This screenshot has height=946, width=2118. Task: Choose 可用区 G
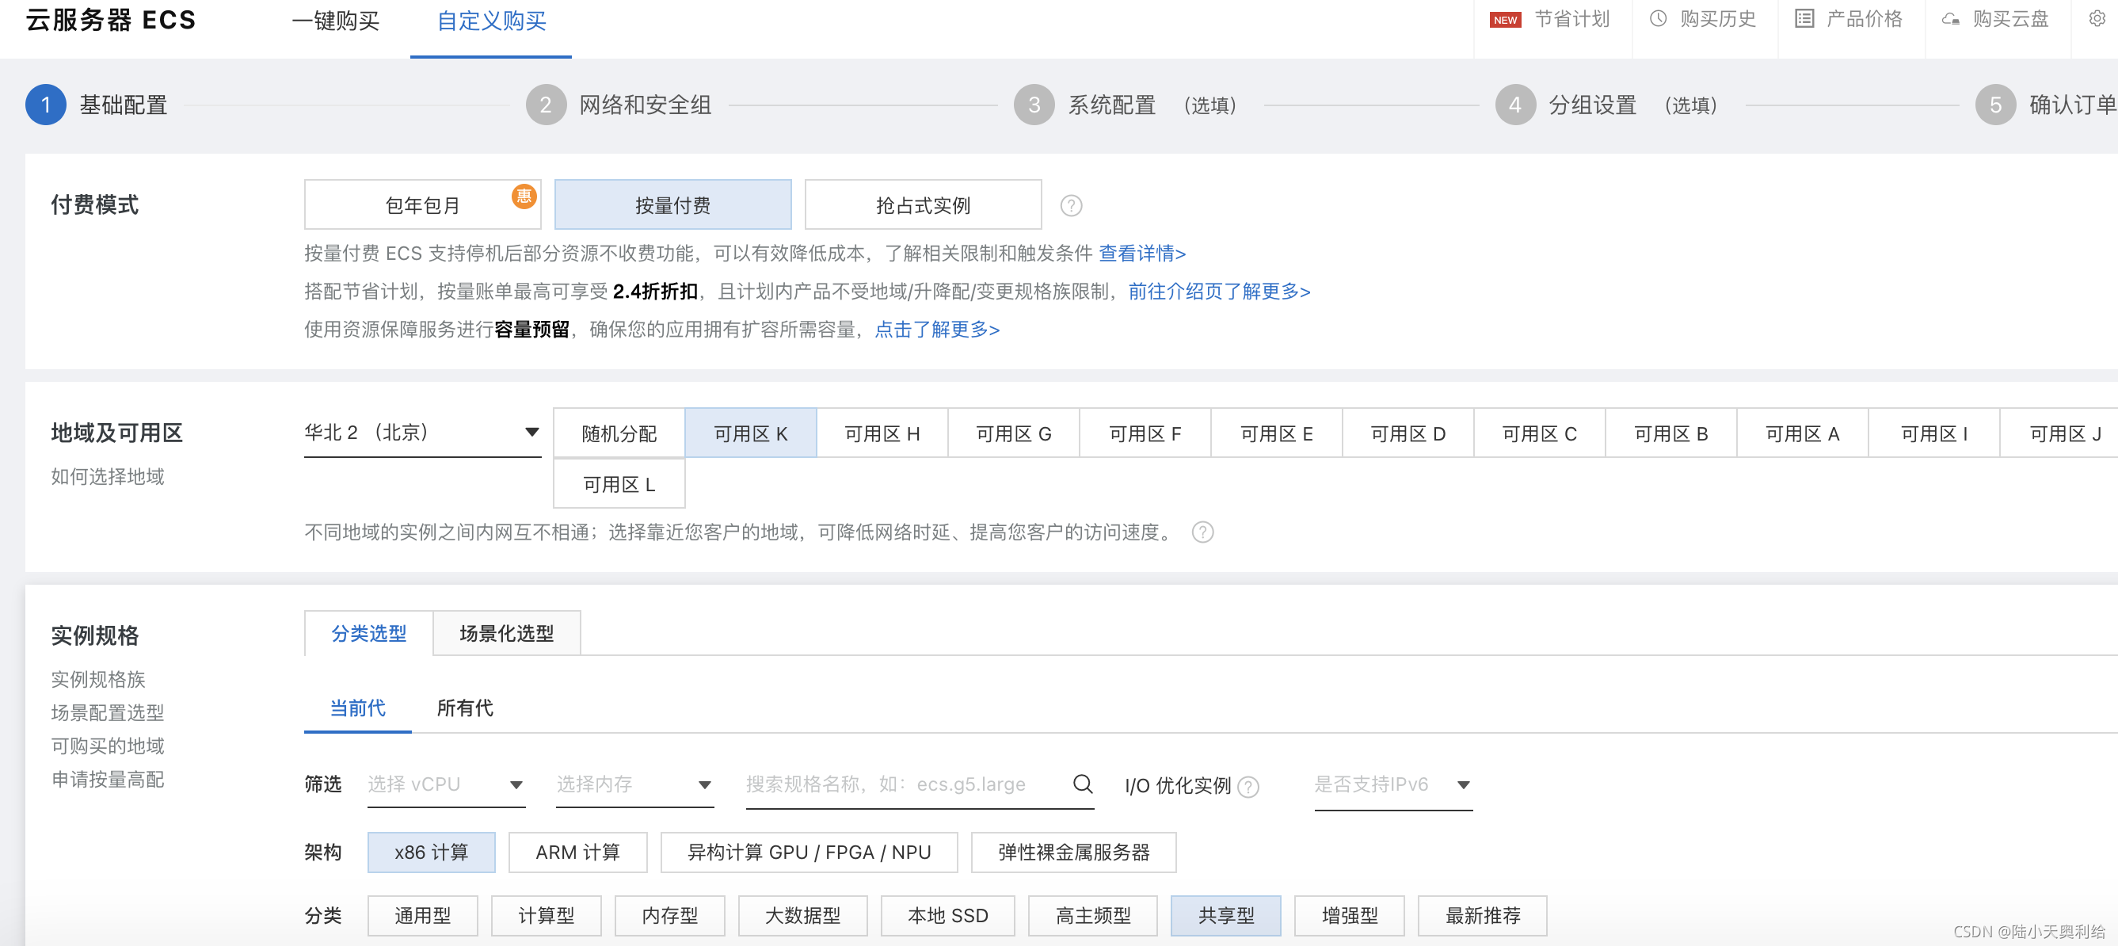click(1014, 433)
